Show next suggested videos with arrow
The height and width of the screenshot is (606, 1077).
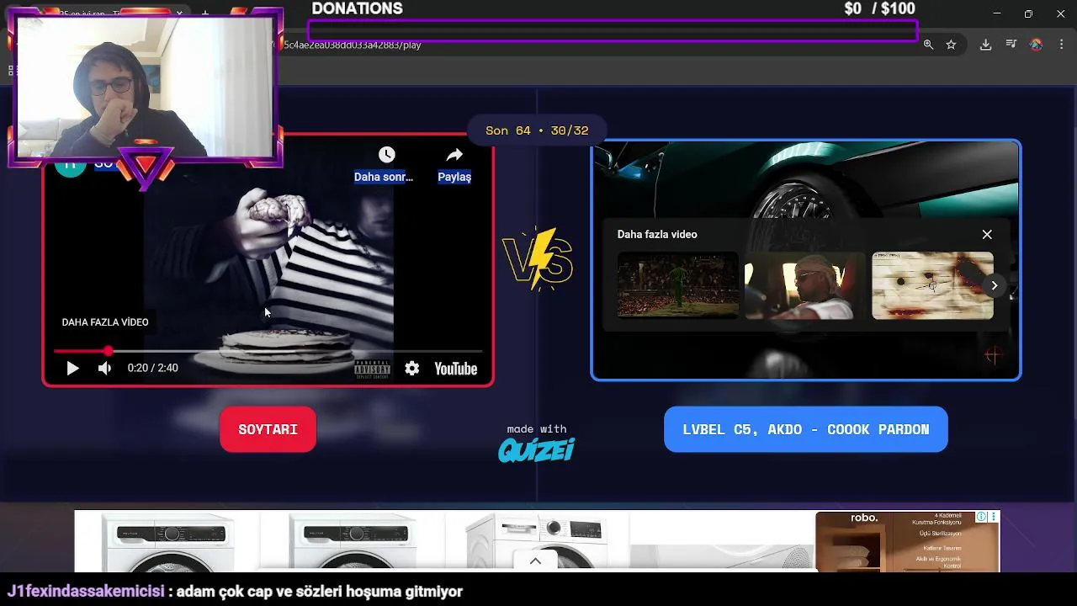coord(994,285)
